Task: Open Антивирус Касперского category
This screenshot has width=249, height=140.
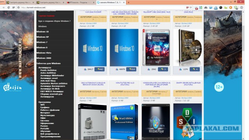Action: (x=53, y=86)
